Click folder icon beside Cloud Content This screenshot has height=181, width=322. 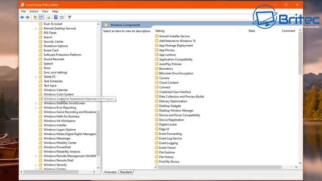point(156,82)
